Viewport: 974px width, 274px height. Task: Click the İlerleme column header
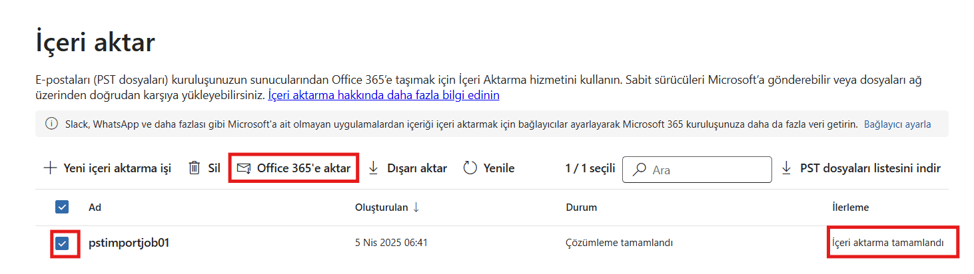[850, 207]
